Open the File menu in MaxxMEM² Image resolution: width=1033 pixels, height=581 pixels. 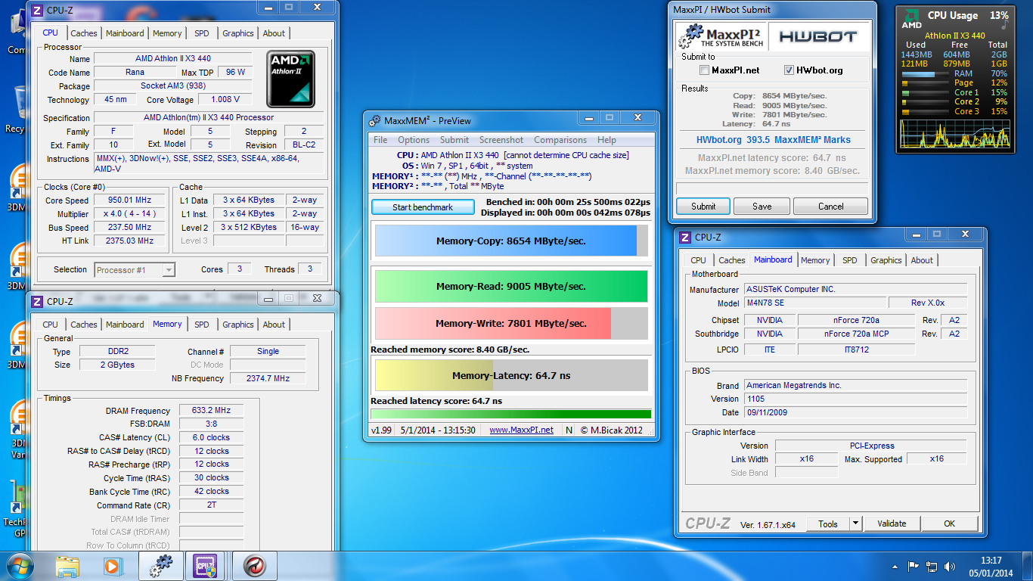click(x=380, y=140)
